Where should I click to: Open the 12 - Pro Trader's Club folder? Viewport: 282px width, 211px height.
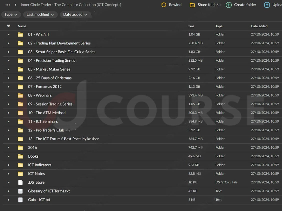click(46, 130)
